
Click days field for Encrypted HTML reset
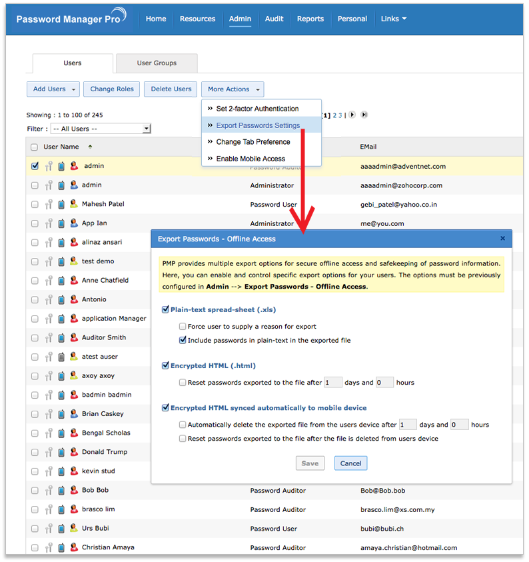tap(332, 383)
